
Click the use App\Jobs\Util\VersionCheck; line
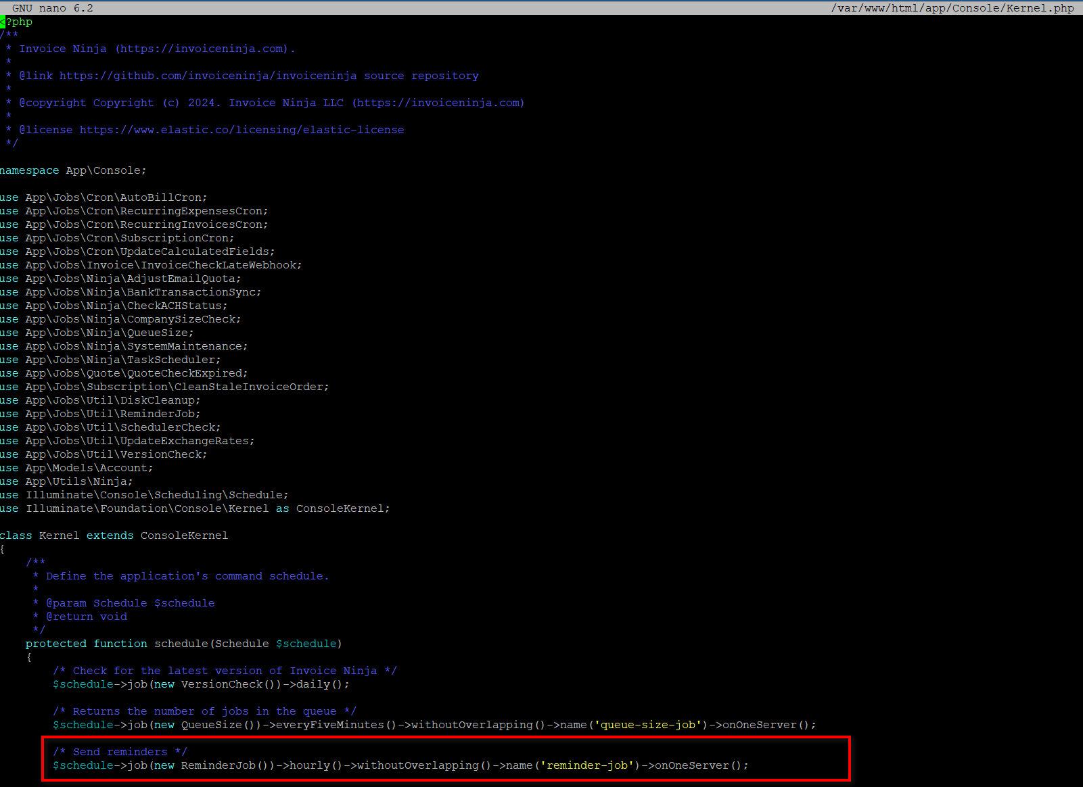pos(103,454)
